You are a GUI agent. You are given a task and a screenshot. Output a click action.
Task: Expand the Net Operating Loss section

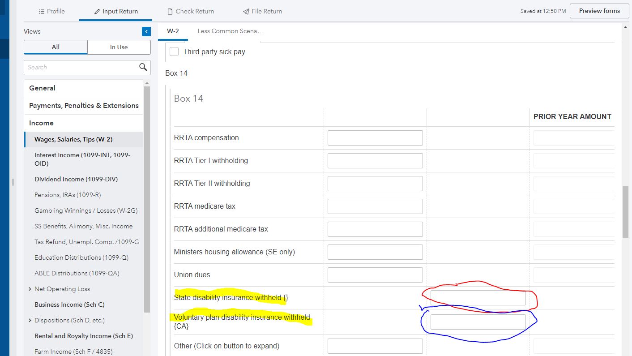click(x=30, y=289)
